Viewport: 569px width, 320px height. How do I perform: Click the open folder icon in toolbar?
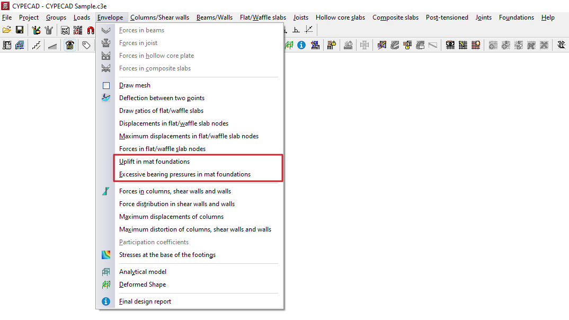tap(6, 30)
